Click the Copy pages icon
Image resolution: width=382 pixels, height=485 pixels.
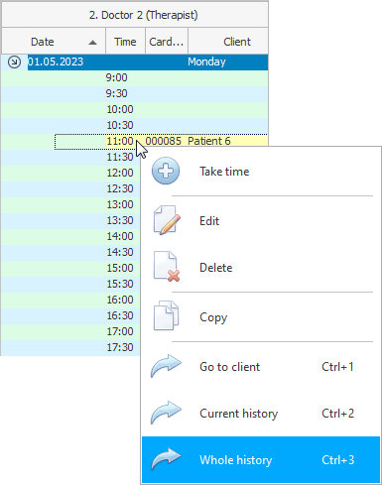click(166, 315)
